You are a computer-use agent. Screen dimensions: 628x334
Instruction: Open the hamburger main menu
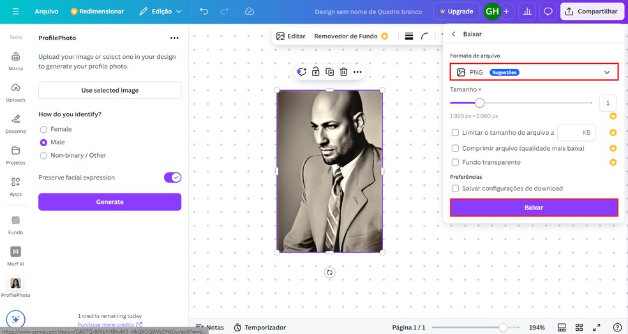pyautogui.click(x=15, y=11)
